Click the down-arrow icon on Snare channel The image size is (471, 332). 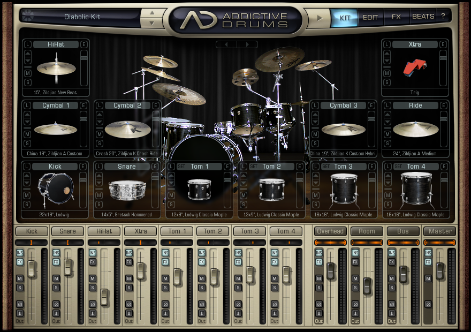pos(56,313)
